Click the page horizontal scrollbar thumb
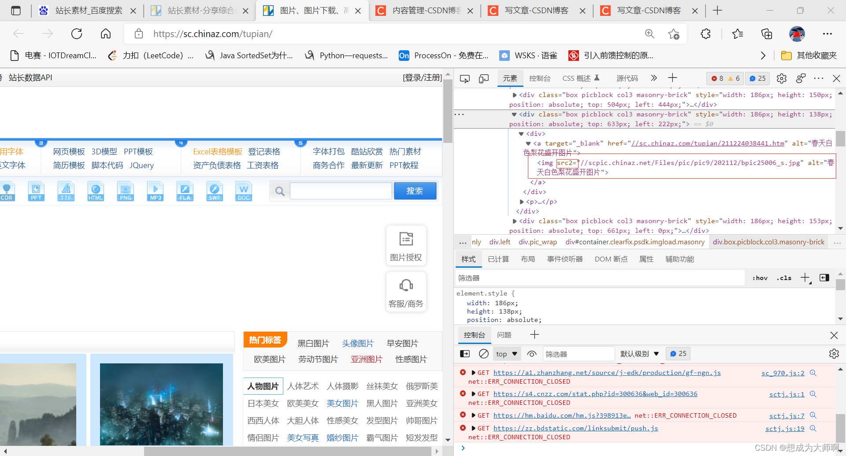The height and width of the screenshot is (456, 846). (287, 451)
